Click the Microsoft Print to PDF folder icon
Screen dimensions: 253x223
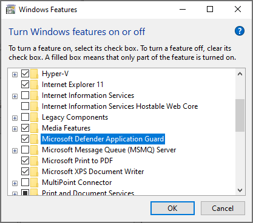tap(35, 161)
